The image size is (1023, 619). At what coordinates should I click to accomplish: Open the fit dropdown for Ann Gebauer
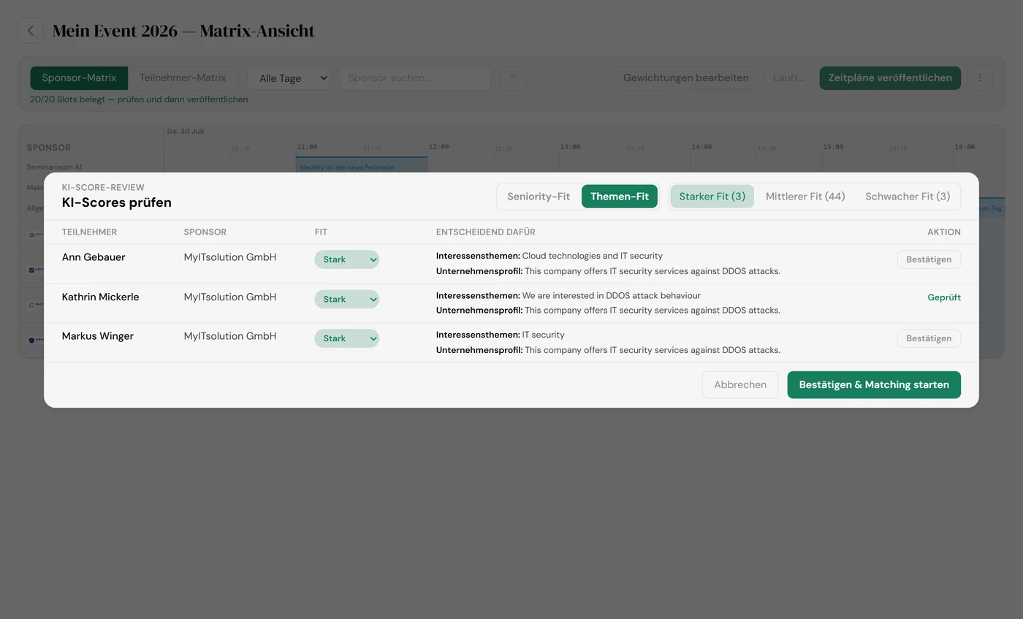click(347, 259)
